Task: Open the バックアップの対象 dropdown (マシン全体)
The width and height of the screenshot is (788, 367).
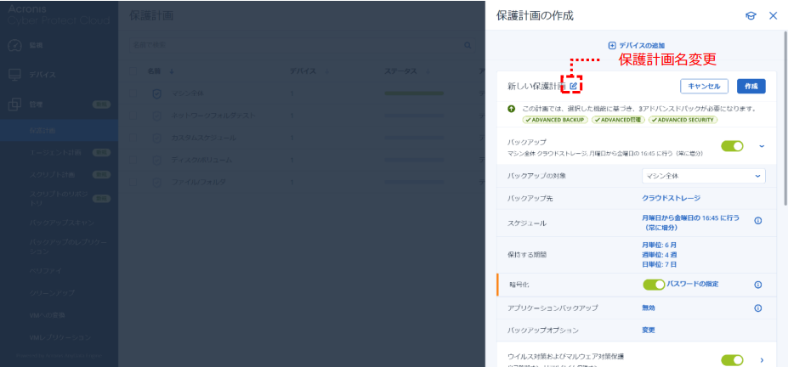Action: point(703,176)
